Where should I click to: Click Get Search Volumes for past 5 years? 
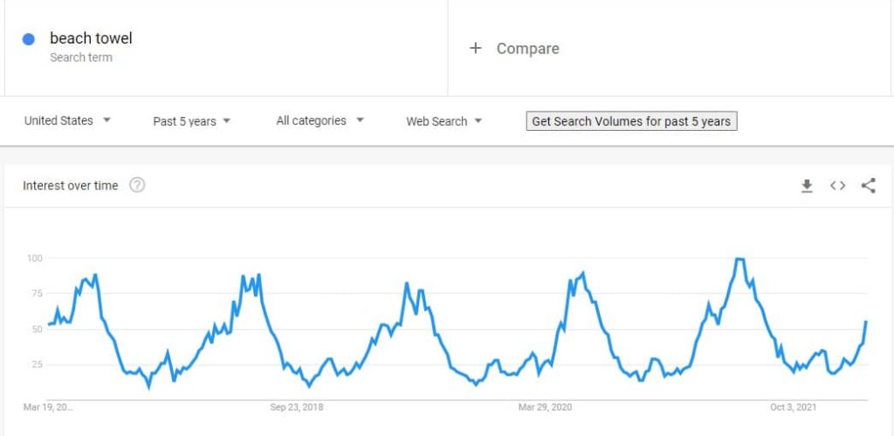pyautogui.click(x=631, y=121)
